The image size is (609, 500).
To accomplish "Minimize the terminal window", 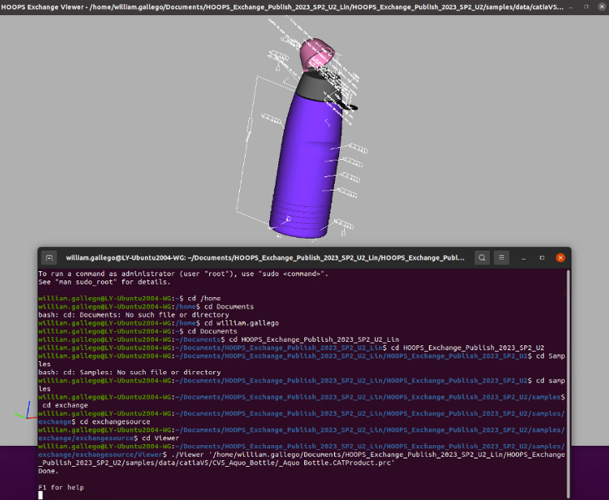I will (525, 258).
